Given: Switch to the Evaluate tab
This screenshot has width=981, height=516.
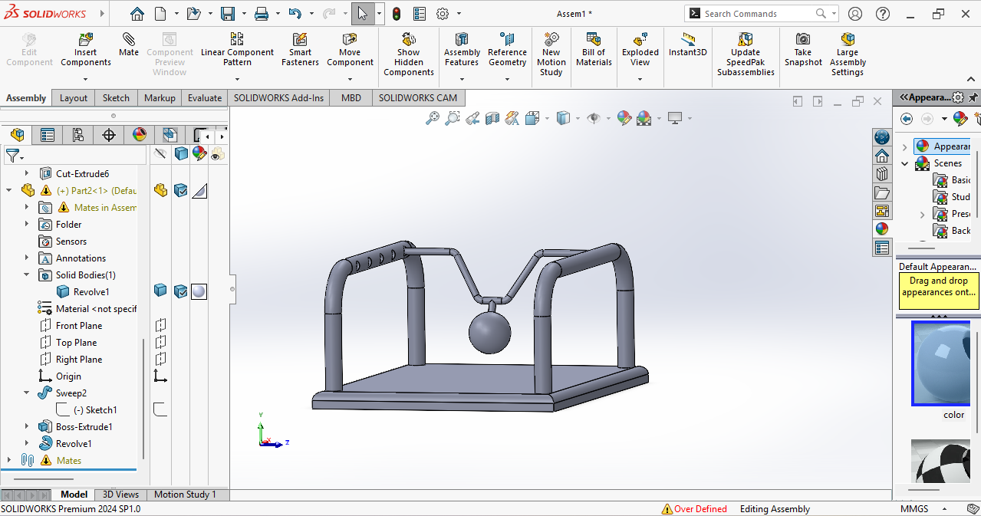Looking at the screenshot, I should tap(205, 97).
